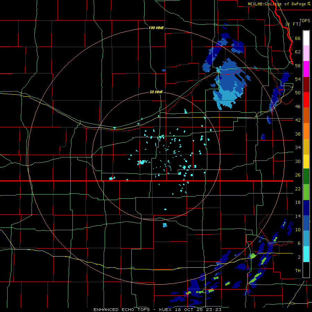Screen dimensions: 312x312
Task: Click the medium blue legend swatch
Action: [x=306, y=223]
